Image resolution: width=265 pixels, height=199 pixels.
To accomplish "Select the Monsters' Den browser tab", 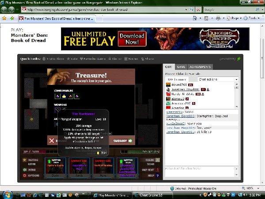I will (x=57, y=19).
